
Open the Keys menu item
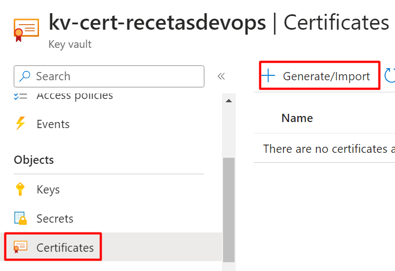(48, 190)
